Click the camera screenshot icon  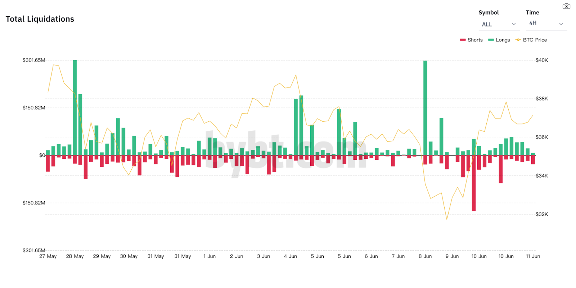[566, 6]
